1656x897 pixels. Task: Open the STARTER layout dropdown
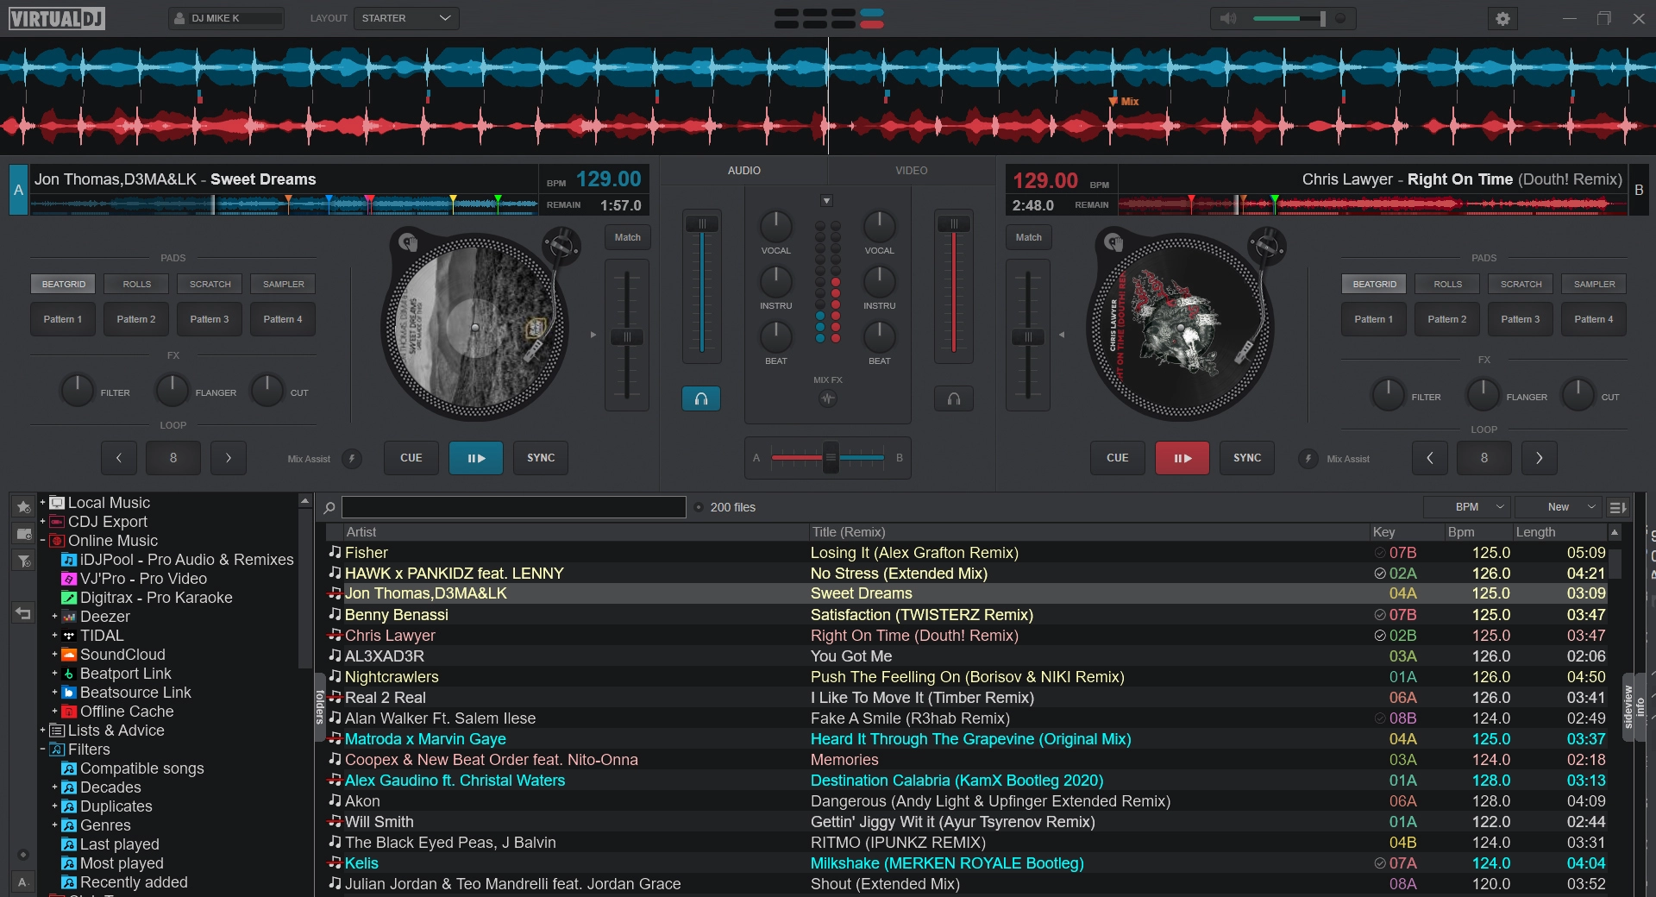[x=405, y=17]
